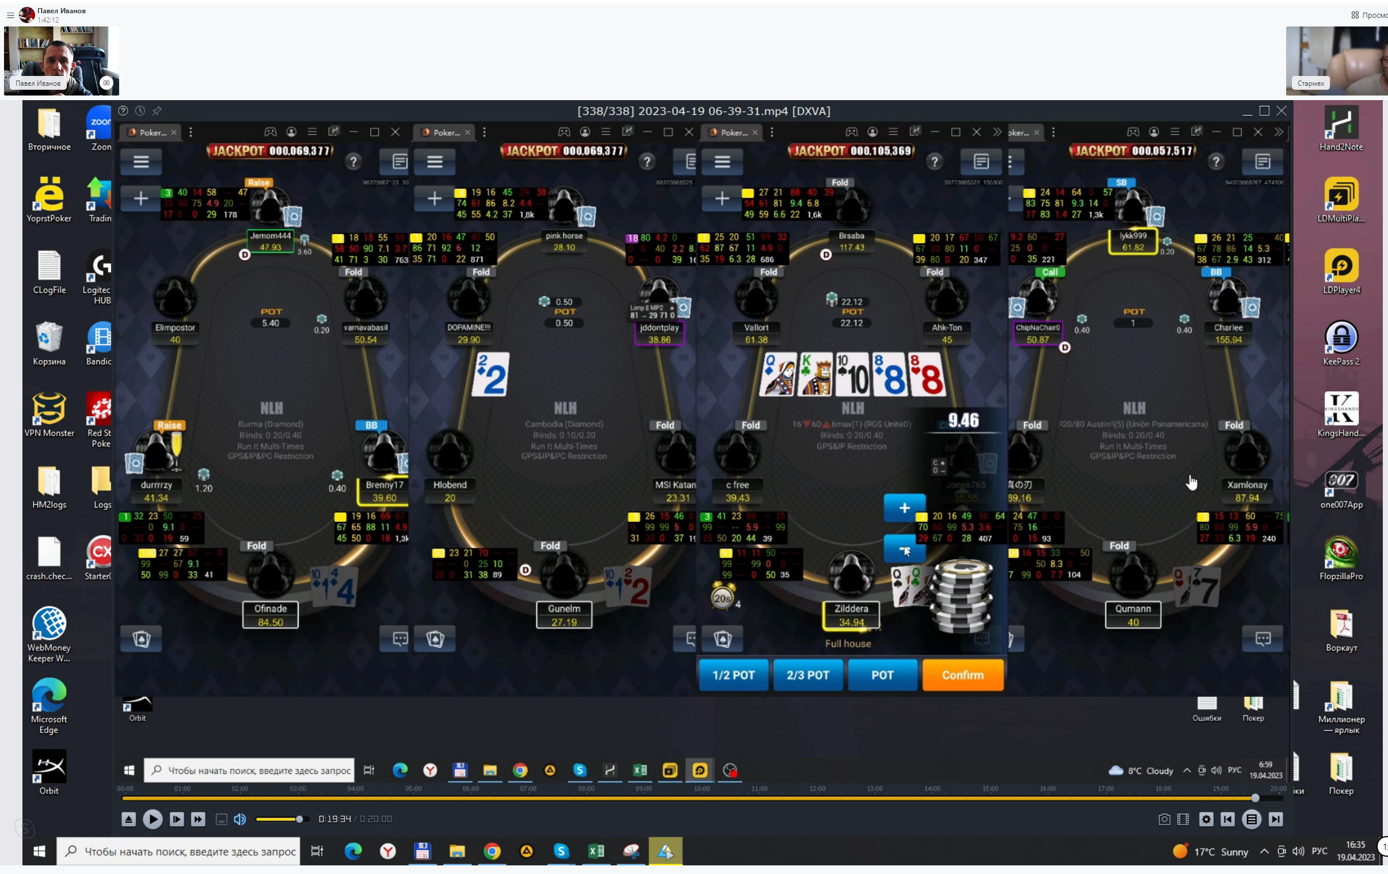Toggle pin-on-top in the player title bar
Screen dimensions: 1388x874
[157, 110]
